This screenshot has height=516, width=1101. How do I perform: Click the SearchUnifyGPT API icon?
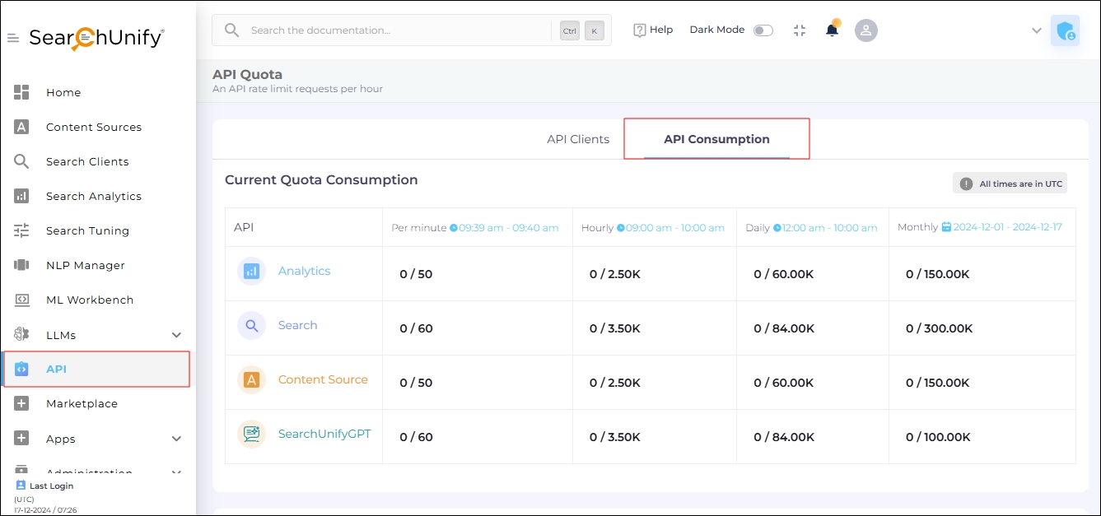[x=251, y=434]
